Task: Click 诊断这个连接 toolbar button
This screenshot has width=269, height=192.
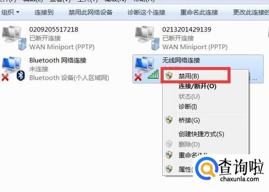Action: (146, 12)
